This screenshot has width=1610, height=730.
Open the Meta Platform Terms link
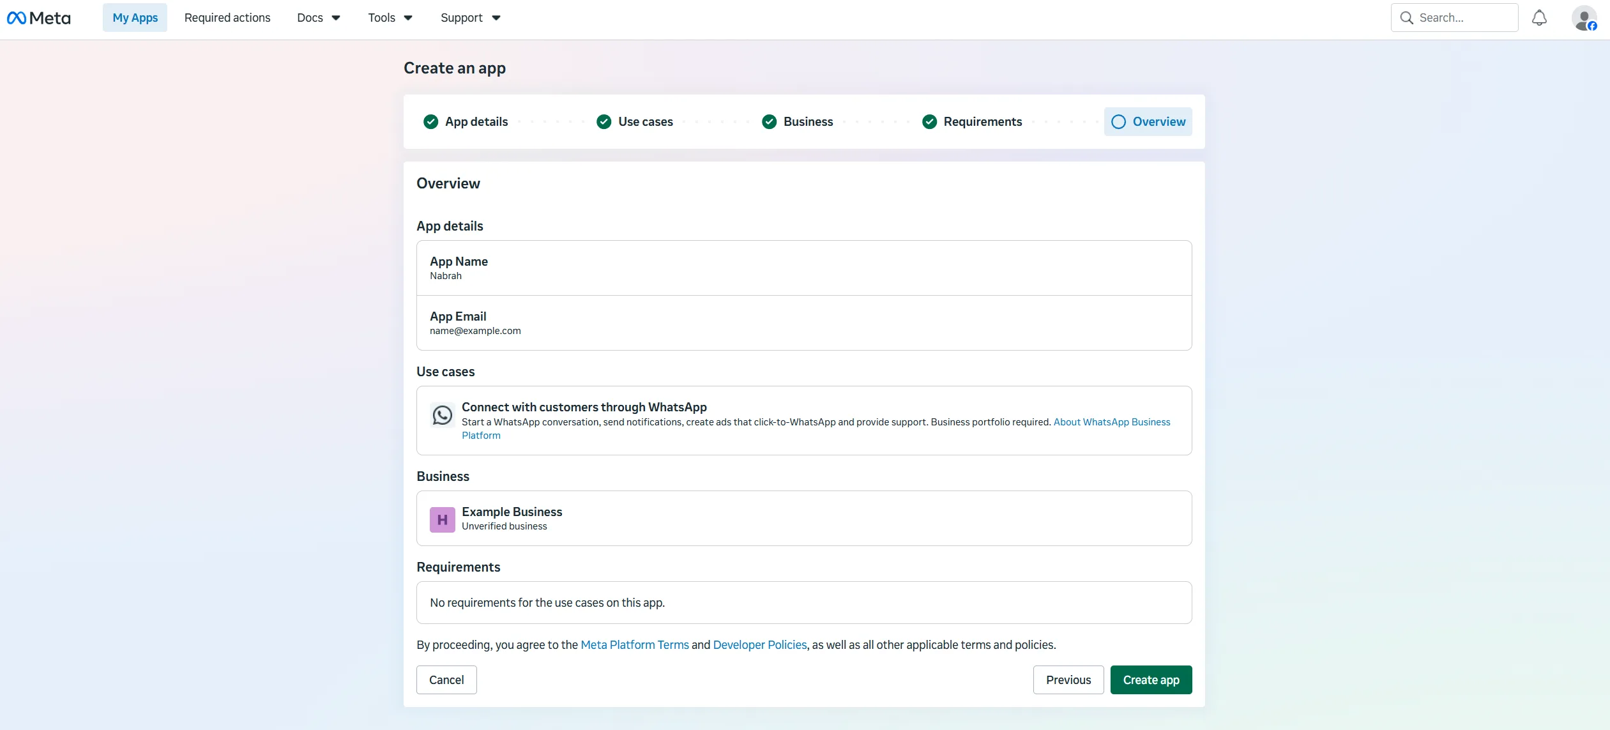[635, 644]
